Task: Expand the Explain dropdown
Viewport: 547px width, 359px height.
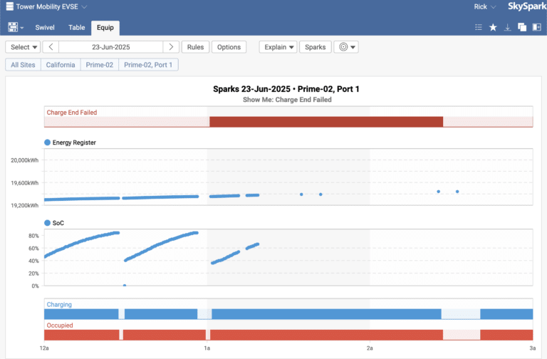Action: tap(278, 47)
